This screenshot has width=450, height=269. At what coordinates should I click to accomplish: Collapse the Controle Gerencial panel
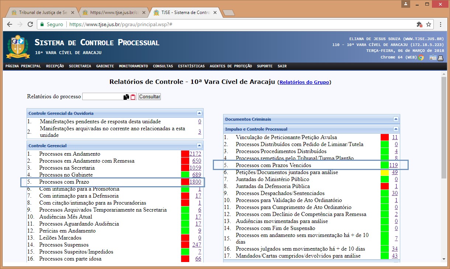click(199, 146)
